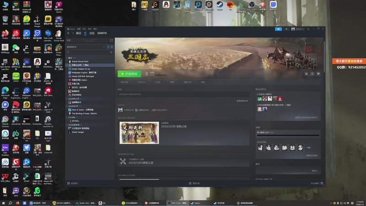Click the Steam page vertical scrollbar
The height and width of the screenshot is (206, 366).
(x=324, y=57)
